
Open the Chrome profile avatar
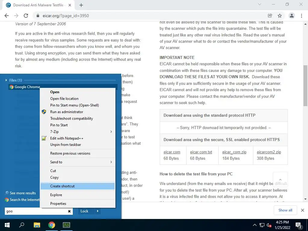pyautogui.click(x=292, y=16)
